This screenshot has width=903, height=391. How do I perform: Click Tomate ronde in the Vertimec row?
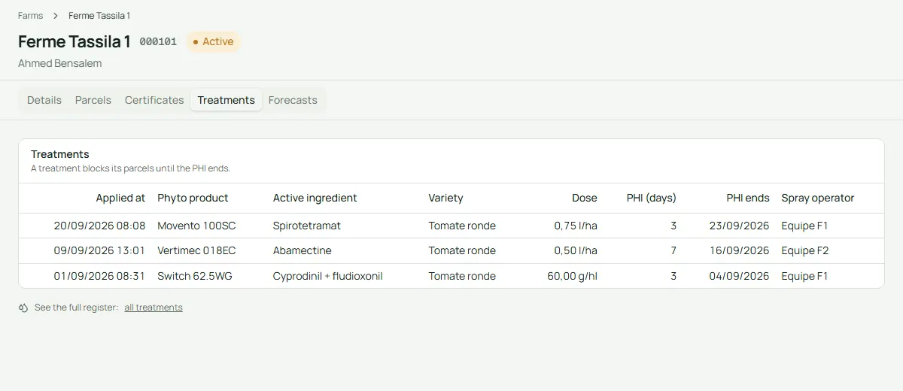(462, 250)
